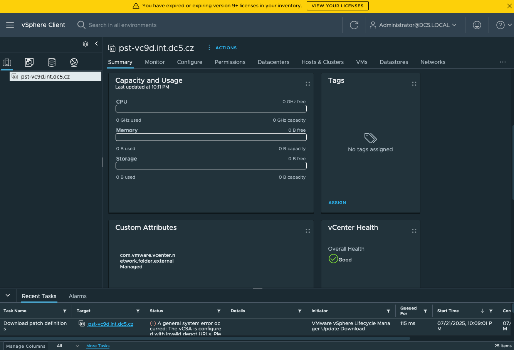This screenshot has height=350, width=514.
Task: Click the Recent Tasks horizontal scrollbar
Action: click(205, 338)
